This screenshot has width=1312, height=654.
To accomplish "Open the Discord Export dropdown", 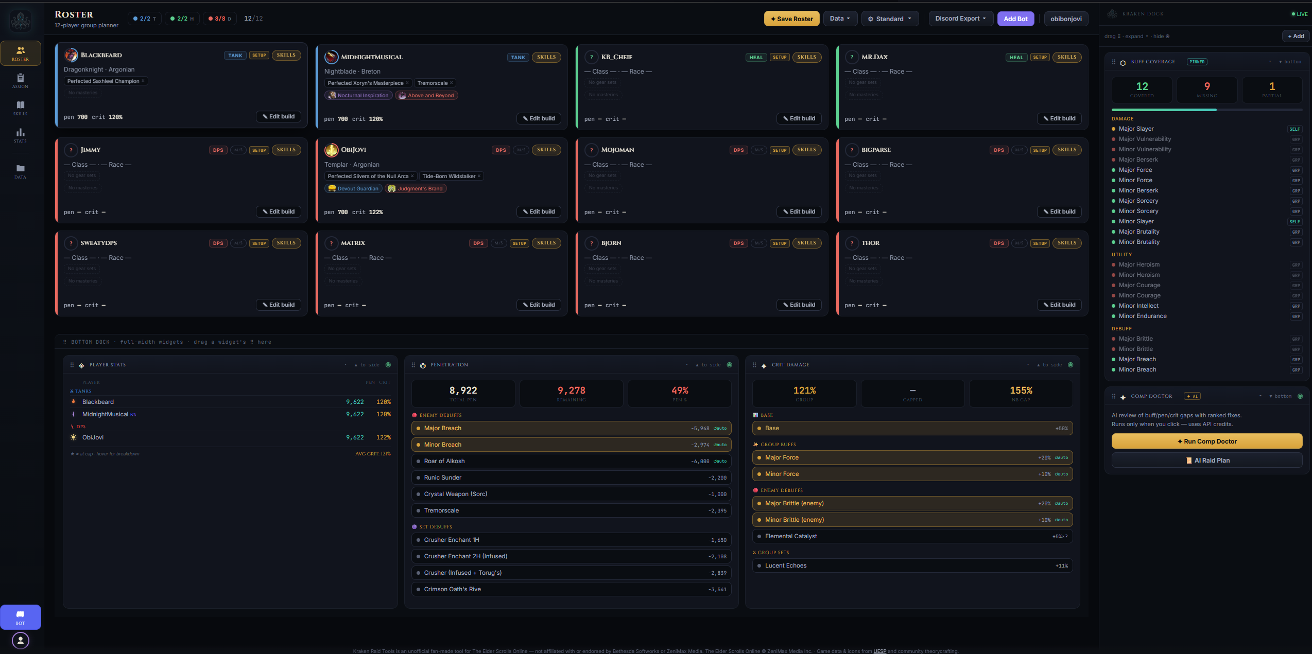I will point(961,19).
